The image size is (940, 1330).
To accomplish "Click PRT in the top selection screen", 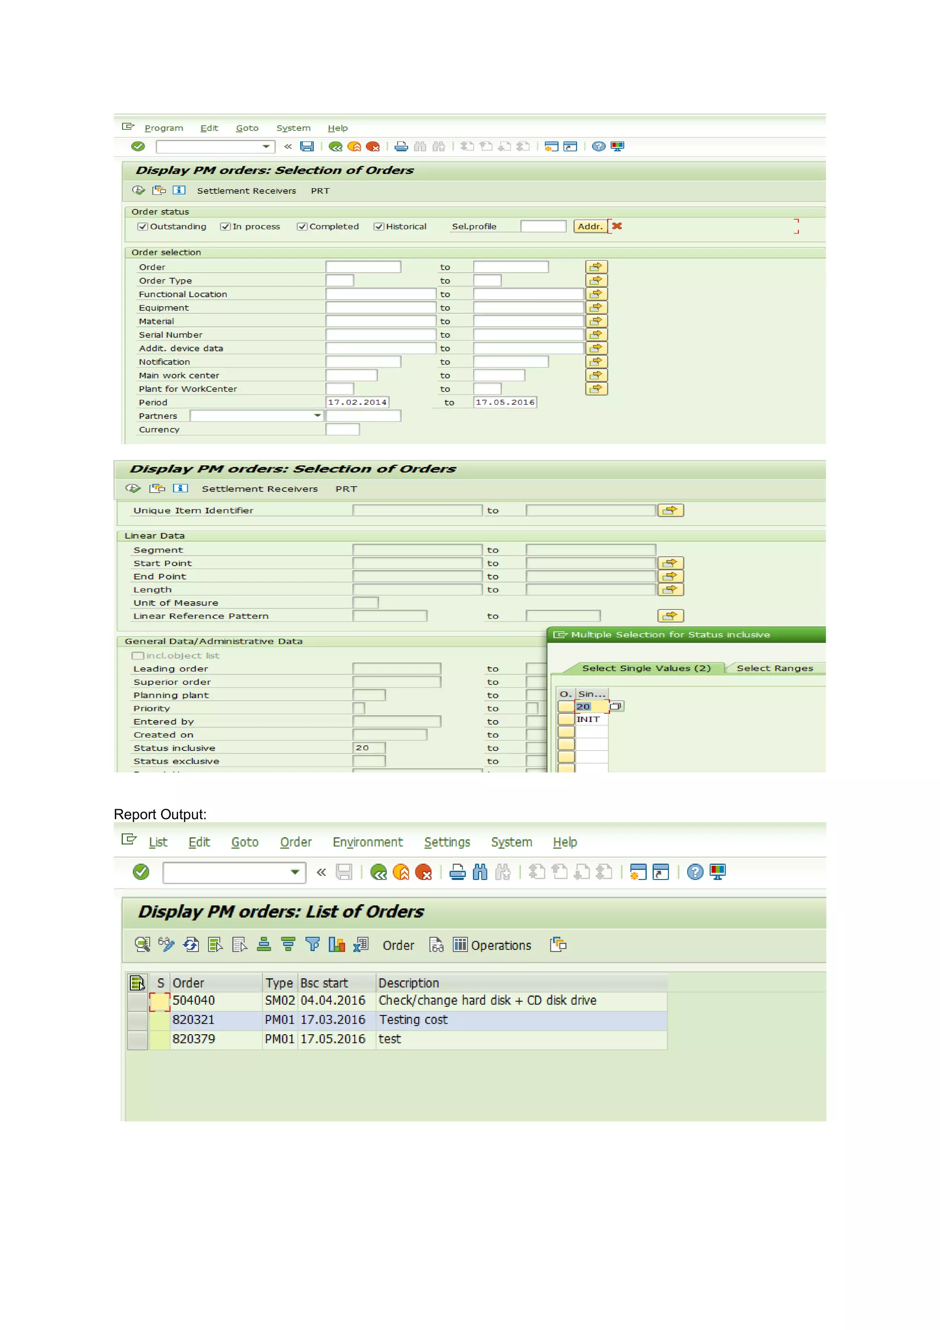I will [320, 191].
